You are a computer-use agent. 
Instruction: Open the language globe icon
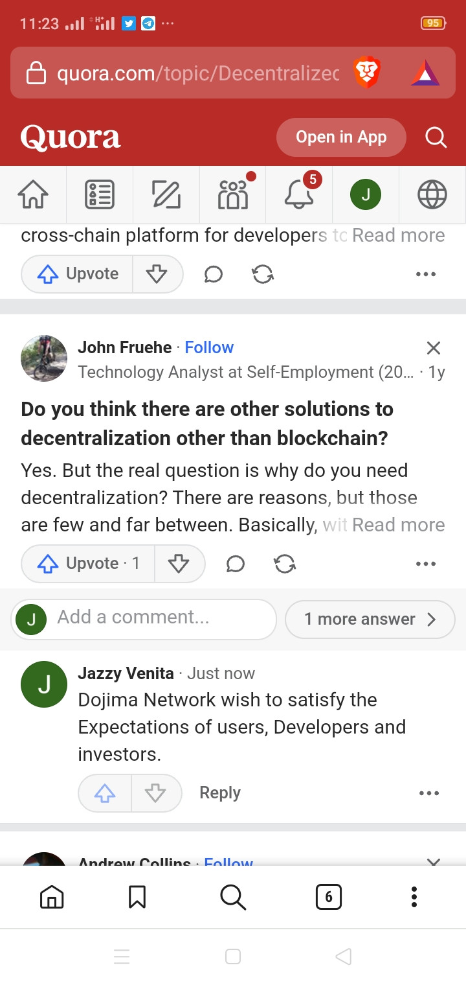coord(432,194)
